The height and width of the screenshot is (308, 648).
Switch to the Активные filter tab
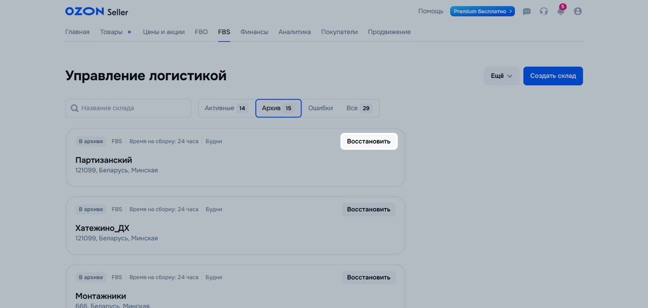pyautogui.click(x=226, y=108)
